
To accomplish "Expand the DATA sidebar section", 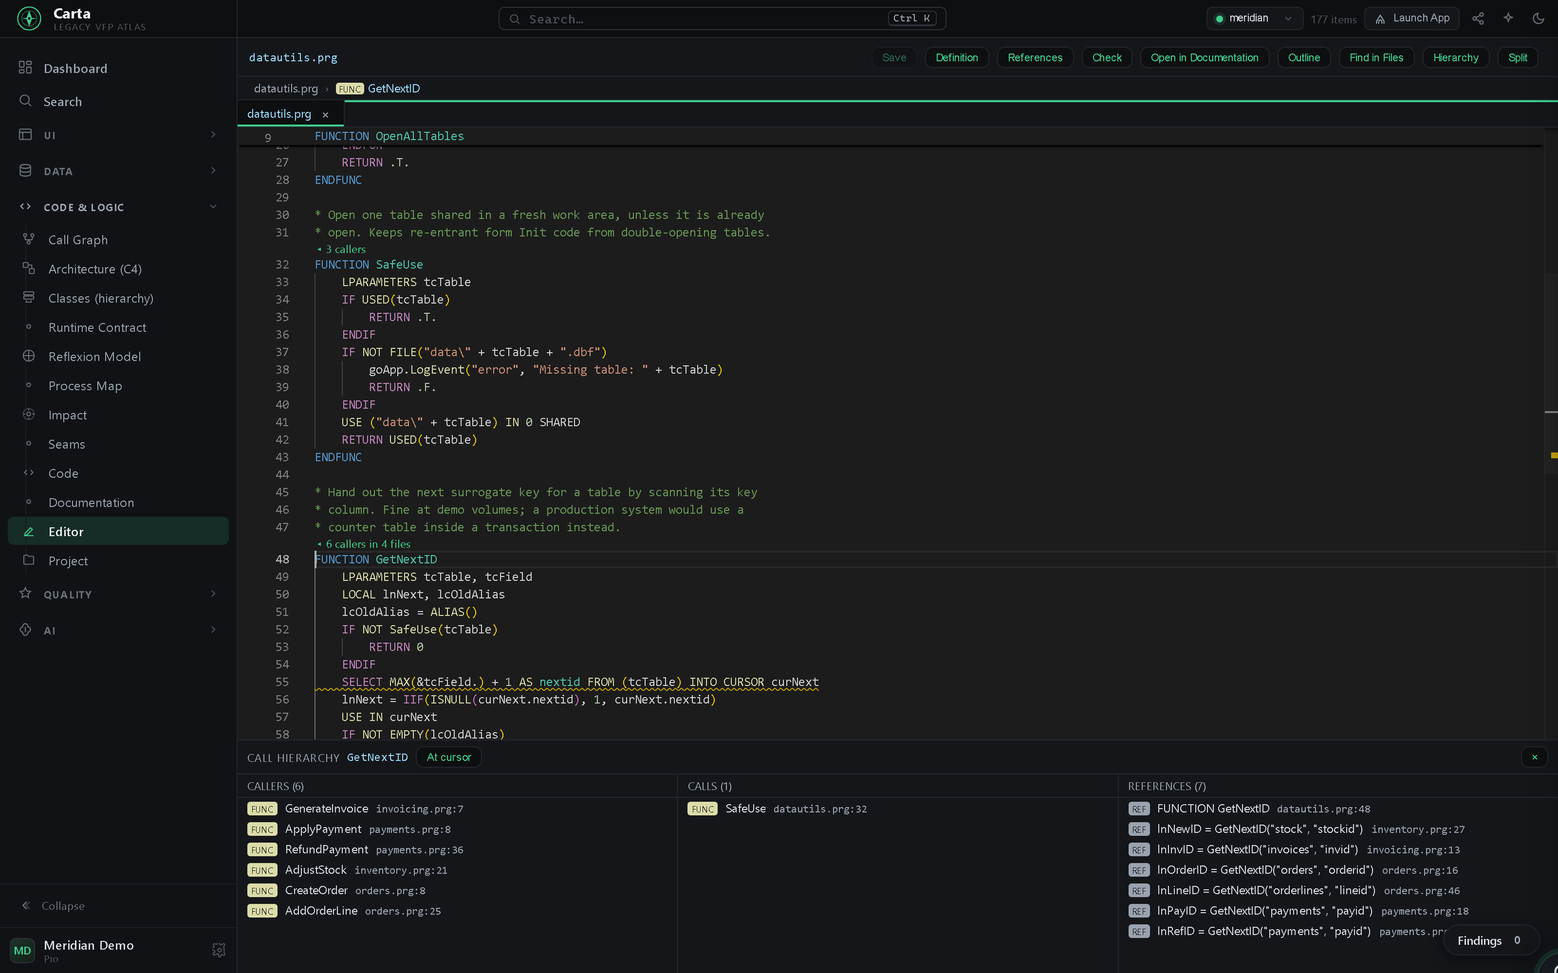I will click(118, 171).
